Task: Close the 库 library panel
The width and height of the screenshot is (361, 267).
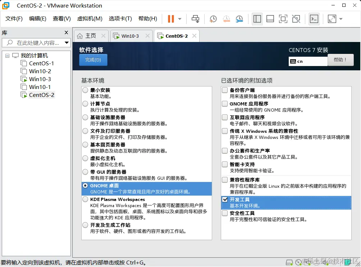Action: click(66, 33)
